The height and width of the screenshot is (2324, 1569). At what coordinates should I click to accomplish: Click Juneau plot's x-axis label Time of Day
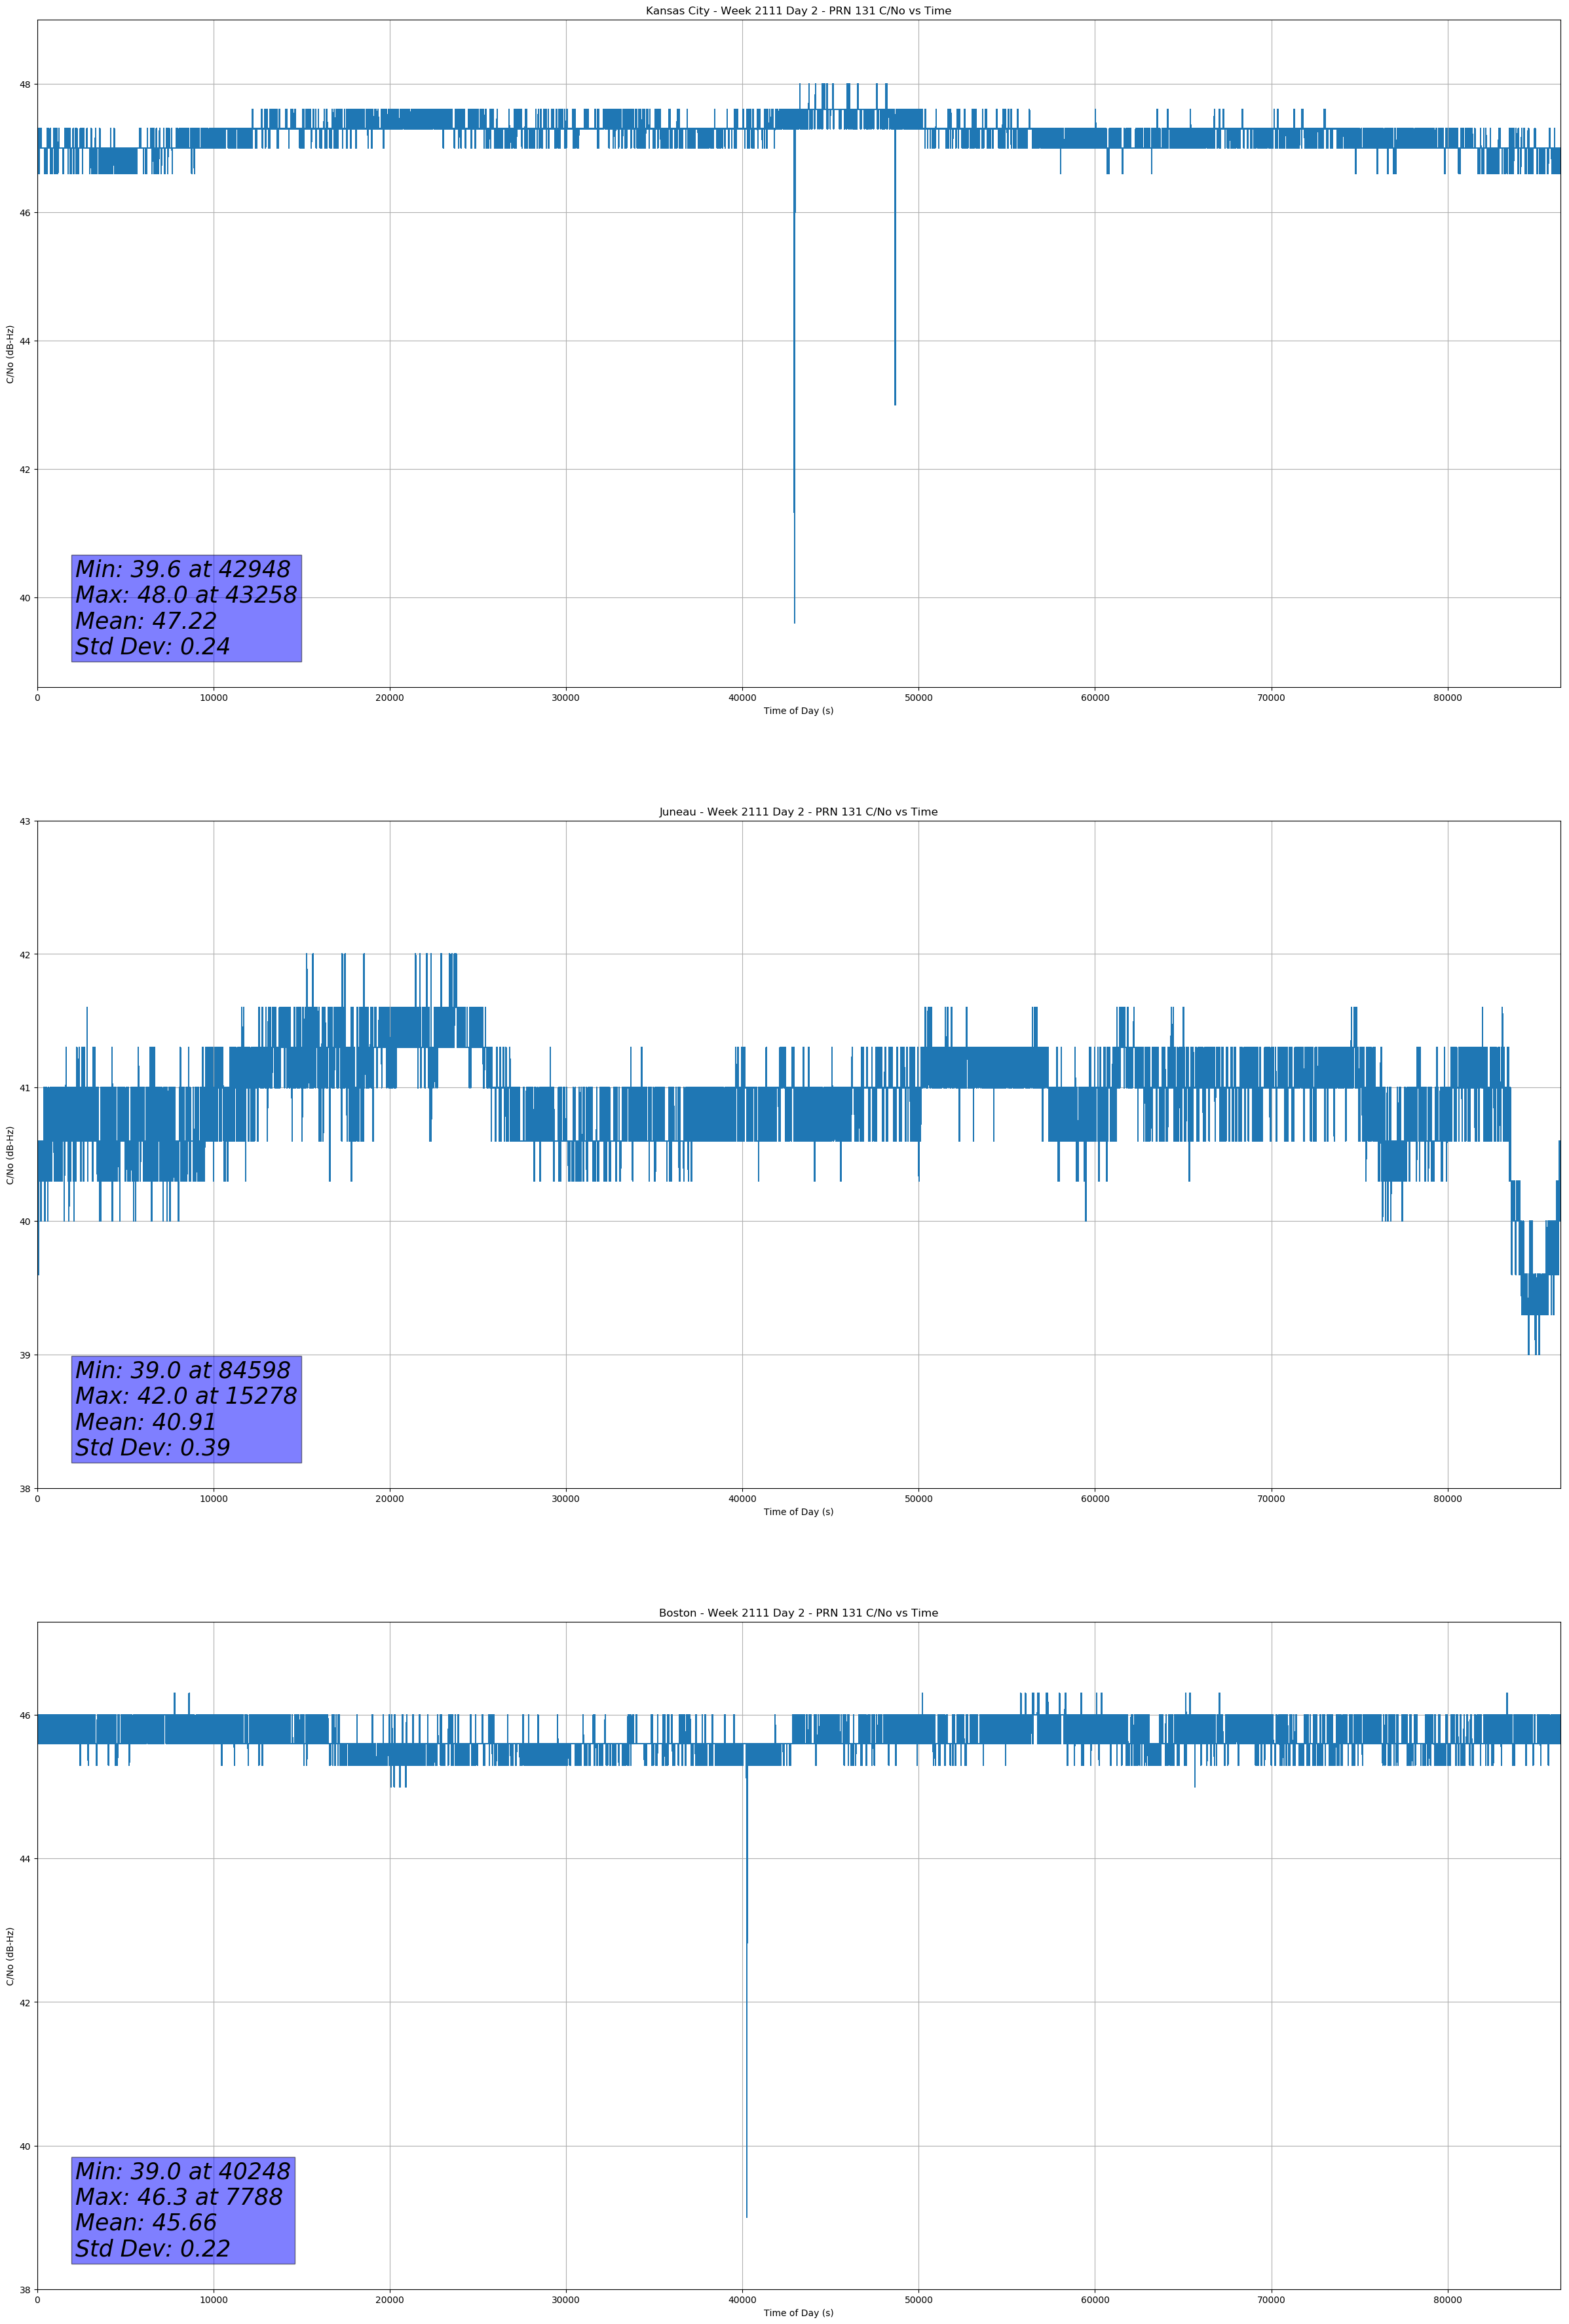(798, 1512)
